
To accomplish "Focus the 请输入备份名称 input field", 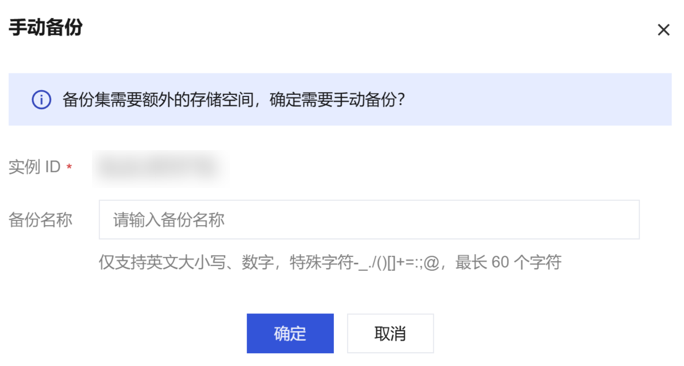I will [369, 219].
